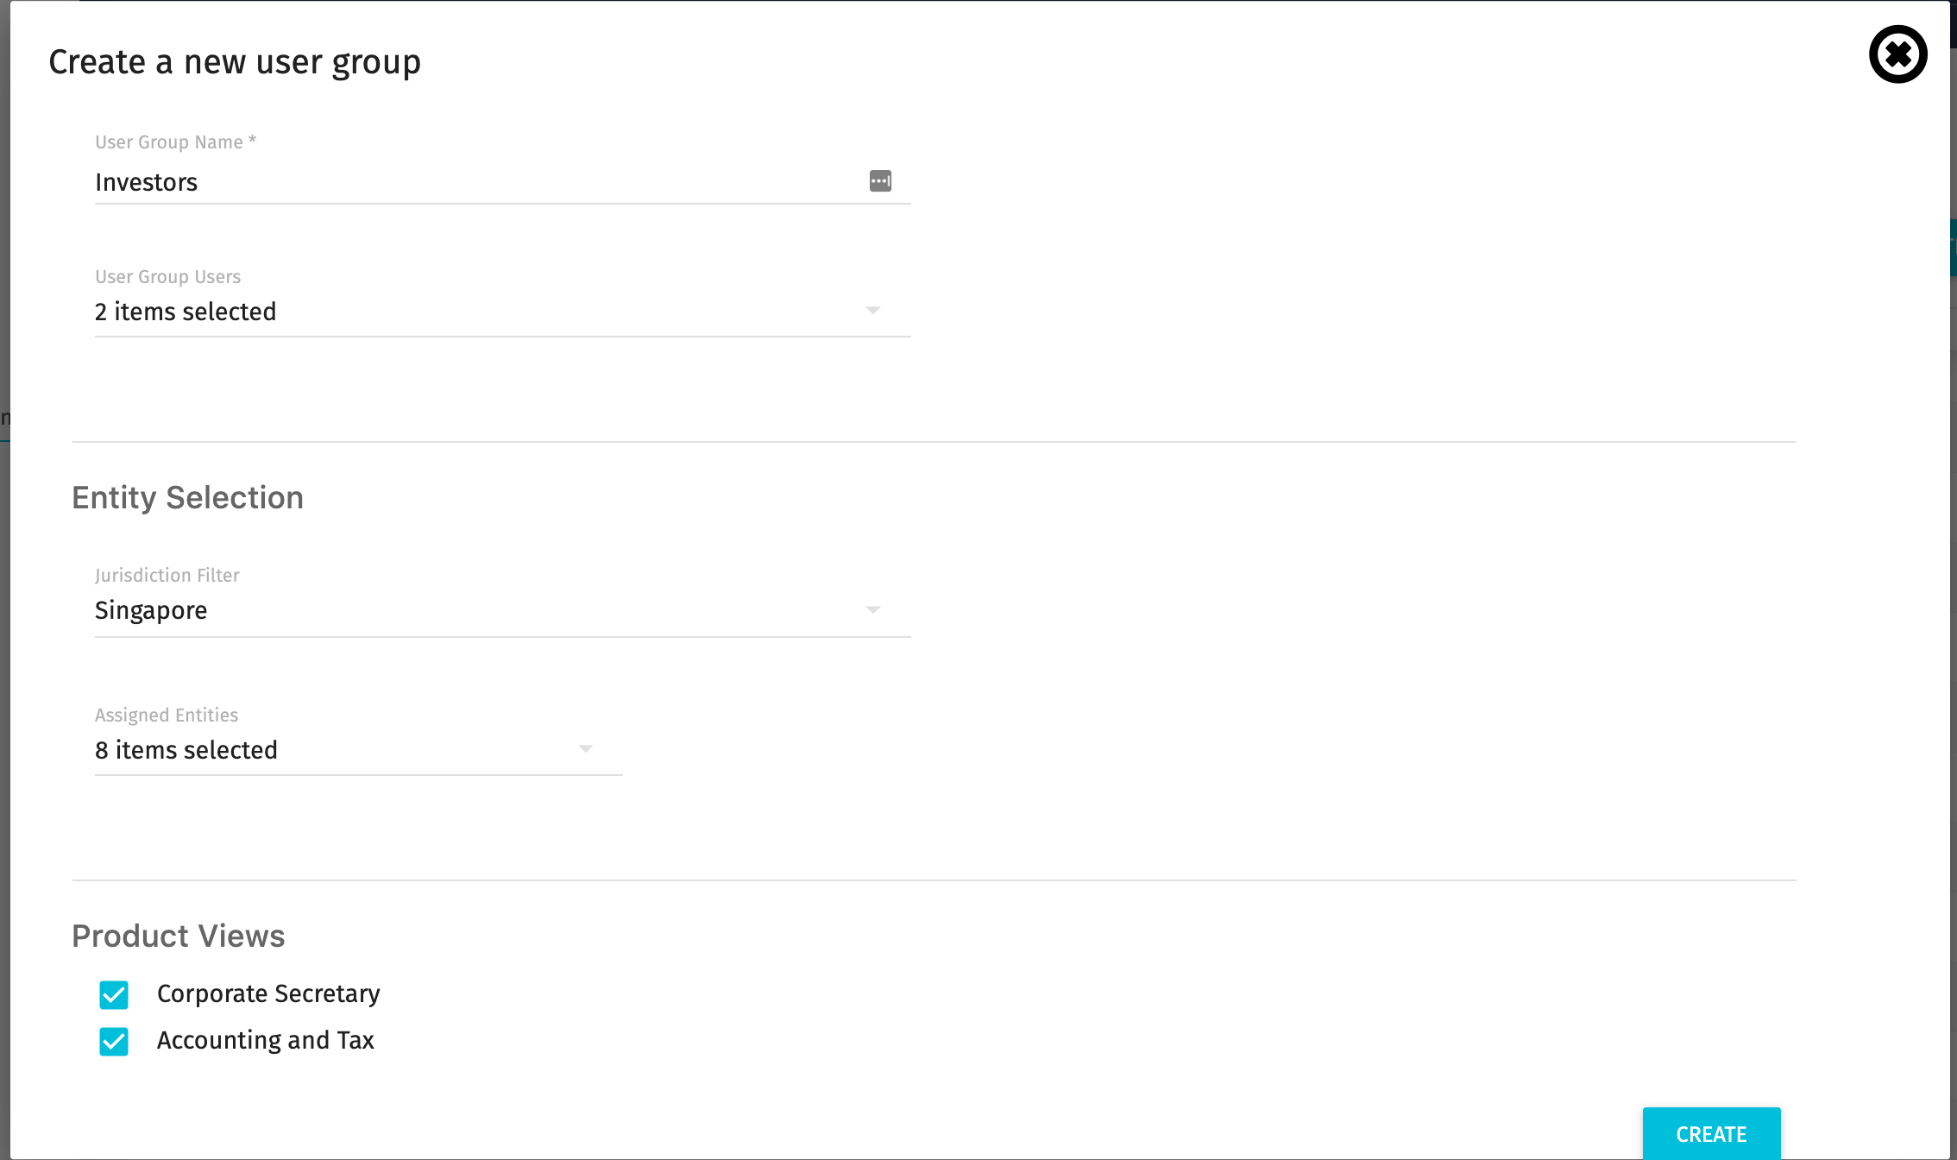
Task: Click the Corporate Secretary label text
Action: coord(268,994)
